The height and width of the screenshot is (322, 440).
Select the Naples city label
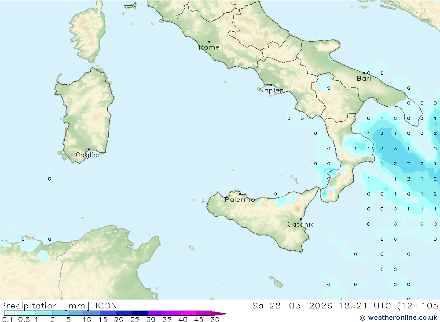pos(271,90)
